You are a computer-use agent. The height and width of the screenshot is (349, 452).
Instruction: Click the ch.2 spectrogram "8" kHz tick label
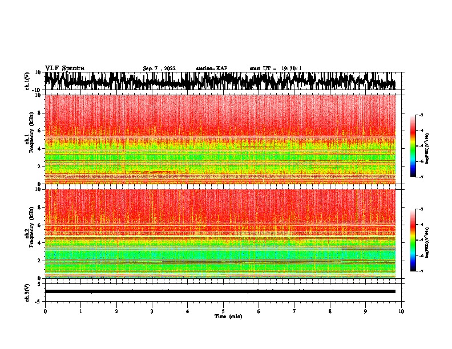[39, 208]
